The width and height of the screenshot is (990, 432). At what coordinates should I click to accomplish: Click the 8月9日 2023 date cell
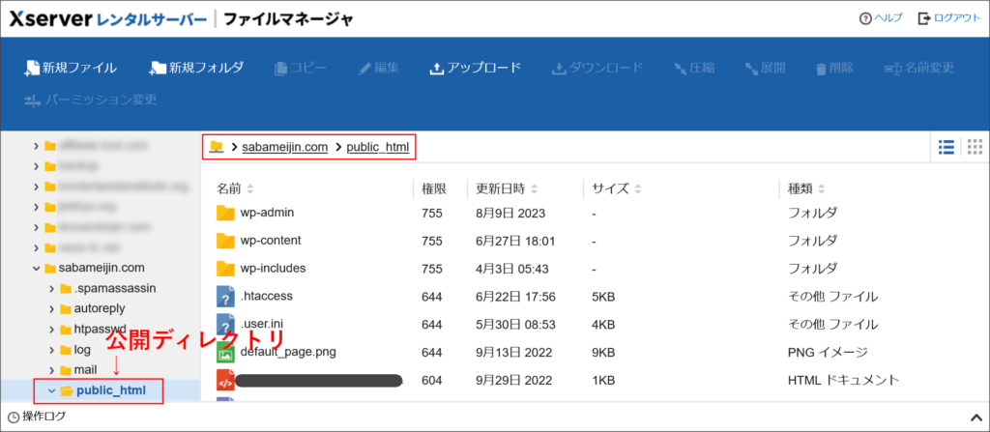pos(510,213)
